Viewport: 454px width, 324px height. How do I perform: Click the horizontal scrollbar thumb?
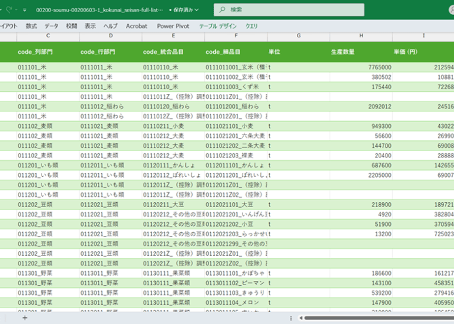[x=378, y=318]
